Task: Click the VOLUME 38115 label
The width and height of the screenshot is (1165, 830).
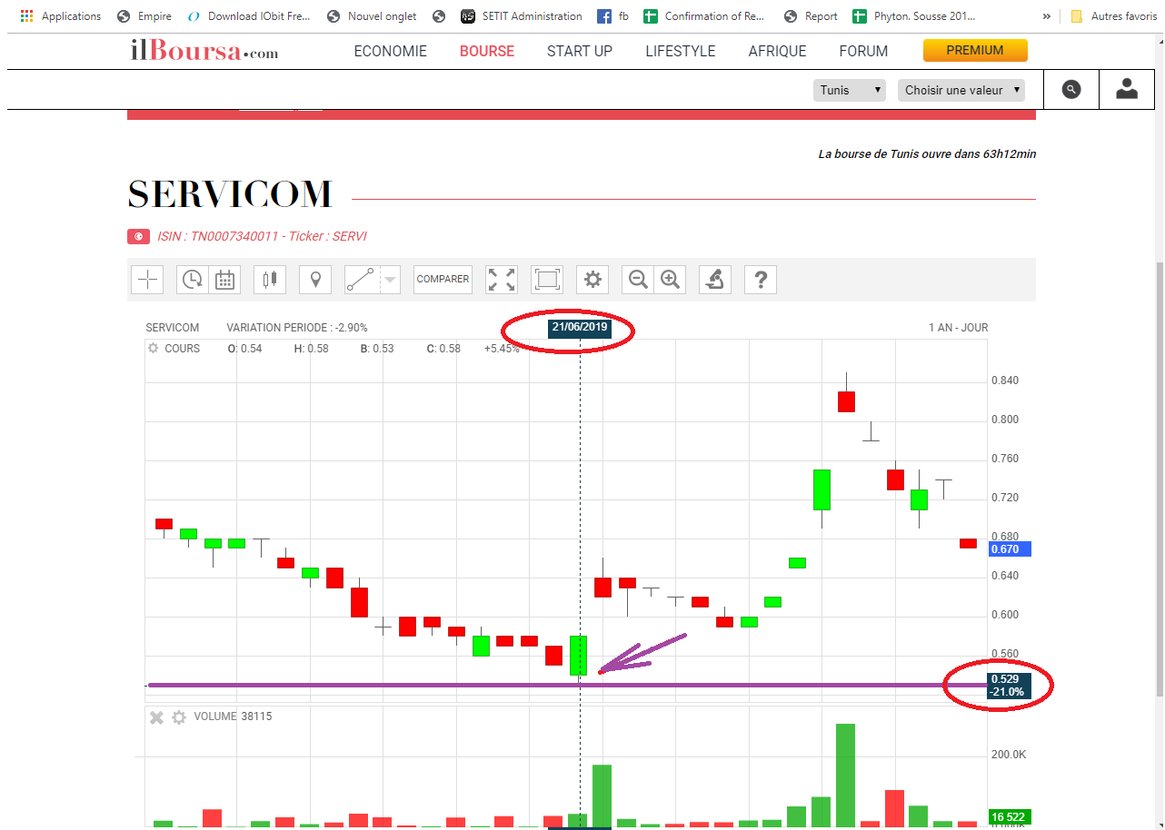Action: [x=233, y=716]
